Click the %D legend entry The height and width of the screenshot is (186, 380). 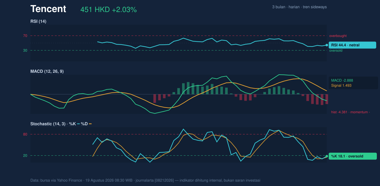pyautogui.click(x=86, y=124)
